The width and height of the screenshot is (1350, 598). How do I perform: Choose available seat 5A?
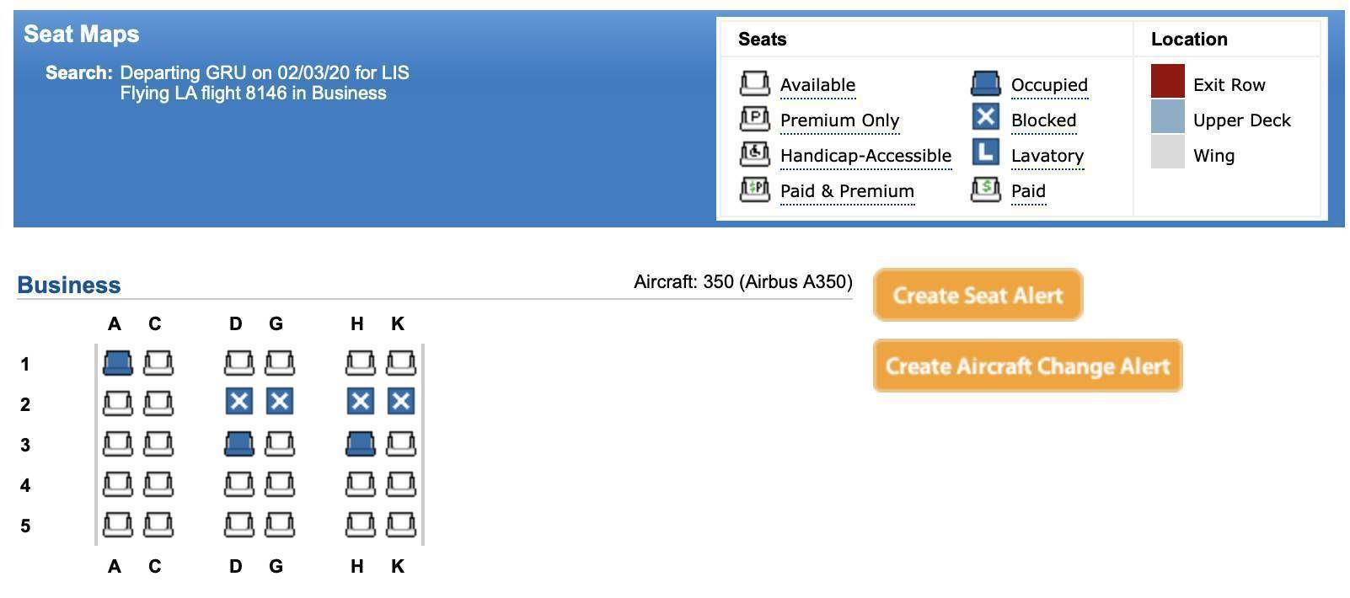[x=118, y=525]
